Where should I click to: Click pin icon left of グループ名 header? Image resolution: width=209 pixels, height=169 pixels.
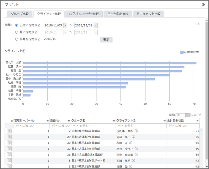pyautogui.click(x=69, y=121)
